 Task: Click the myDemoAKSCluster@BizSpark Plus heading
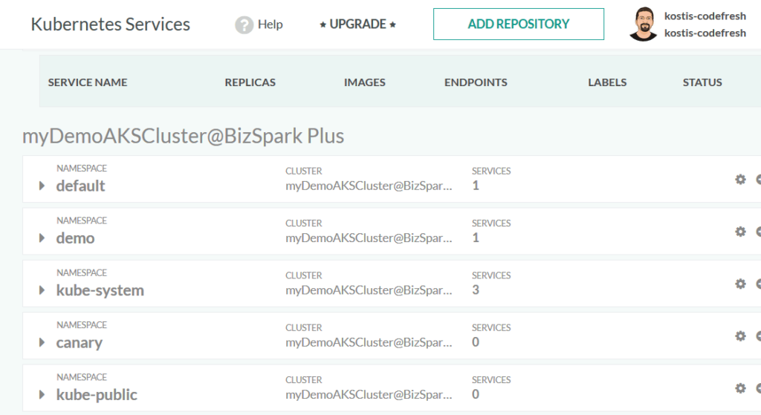coord(183,137)
